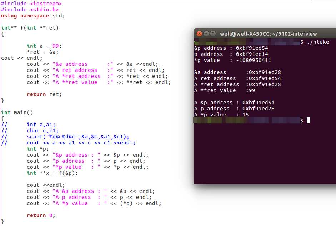
Task: Click the 'cout <<endl;' line inside main
Action: 46,185
